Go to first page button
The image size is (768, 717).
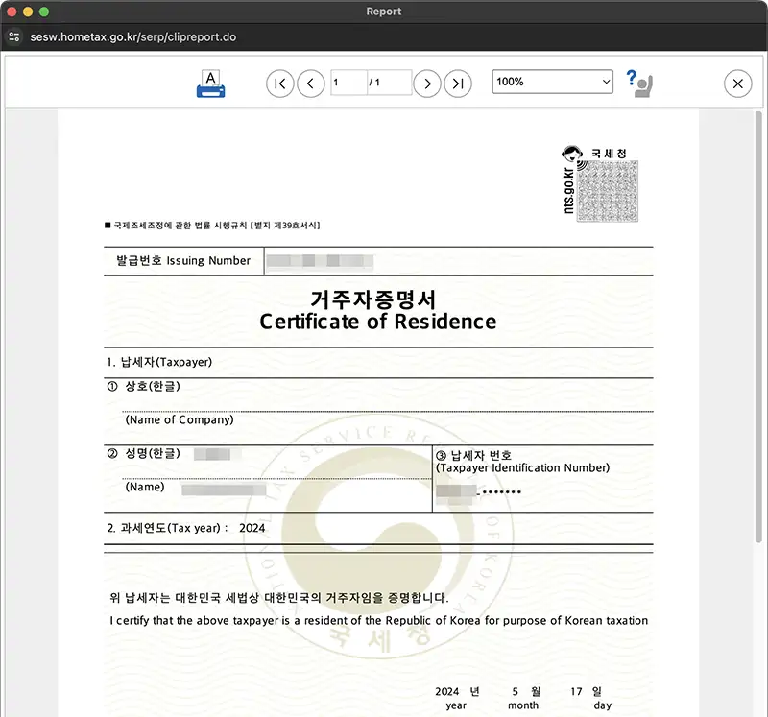pyautogui.click(x=279, y=84)
